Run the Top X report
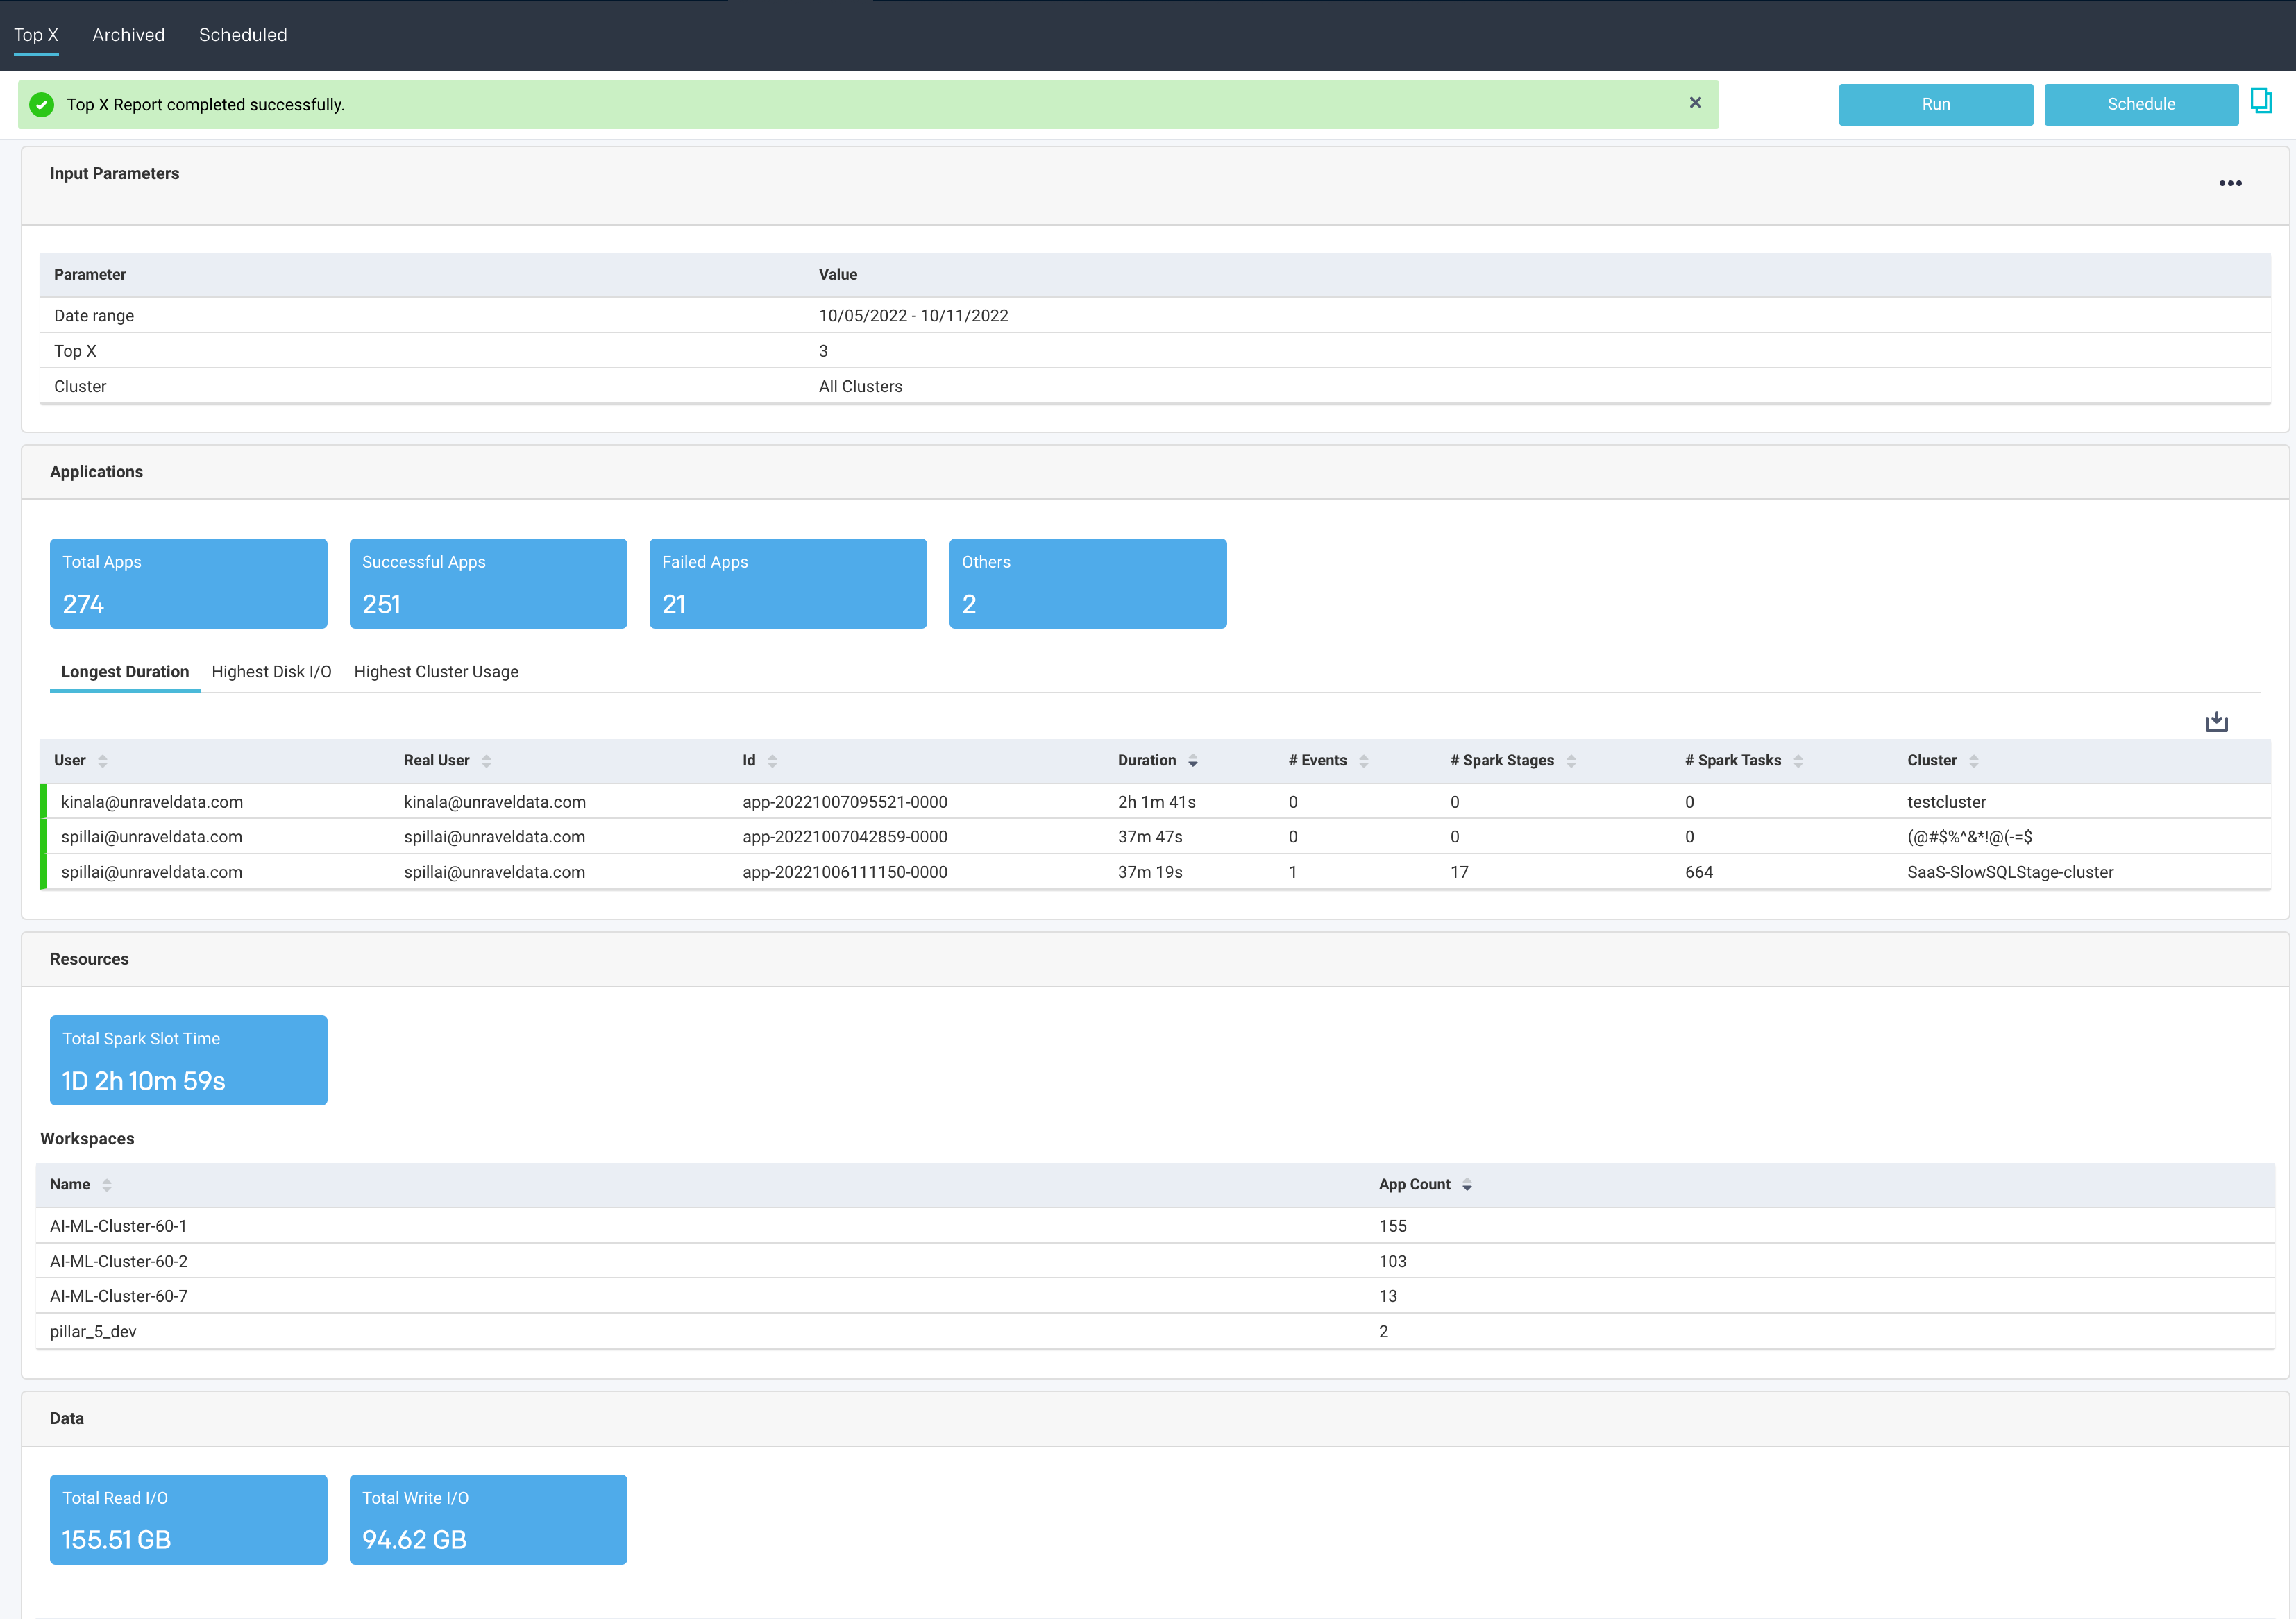 [1935, 104]
